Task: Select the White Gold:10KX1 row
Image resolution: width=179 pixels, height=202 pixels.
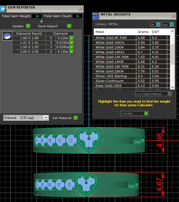Action: coord(132,43)
